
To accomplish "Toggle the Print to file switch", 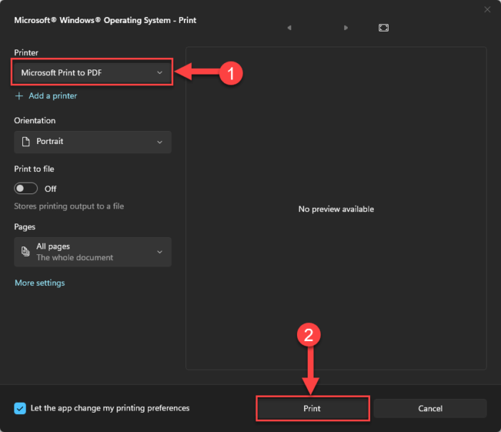I will [26, 188].
